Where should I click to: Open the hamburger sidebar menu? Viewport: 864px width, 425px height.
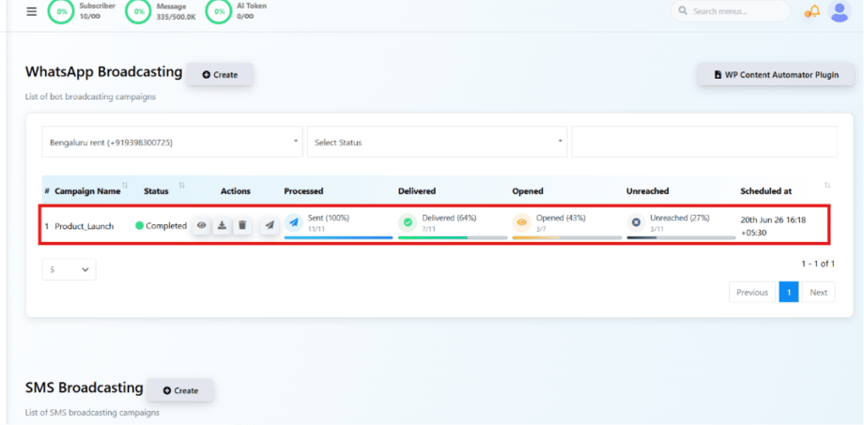click(x=32, y=11)
